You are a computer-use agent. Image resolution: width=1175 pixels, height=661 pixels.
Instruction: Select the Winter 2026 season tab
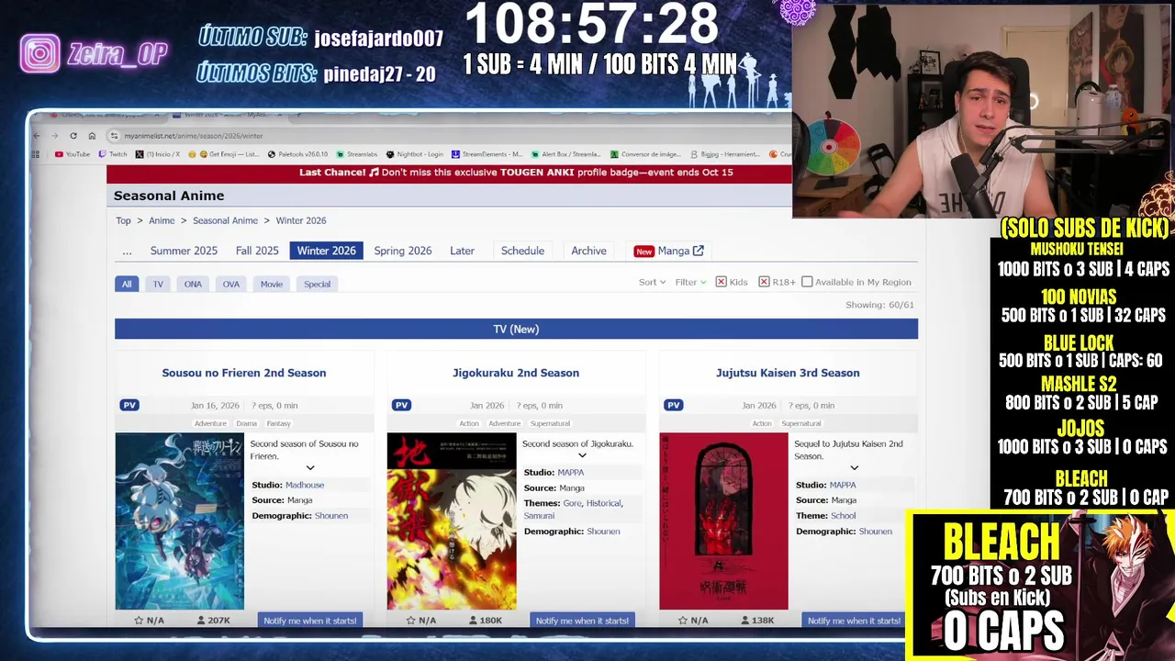pos(326,251)
